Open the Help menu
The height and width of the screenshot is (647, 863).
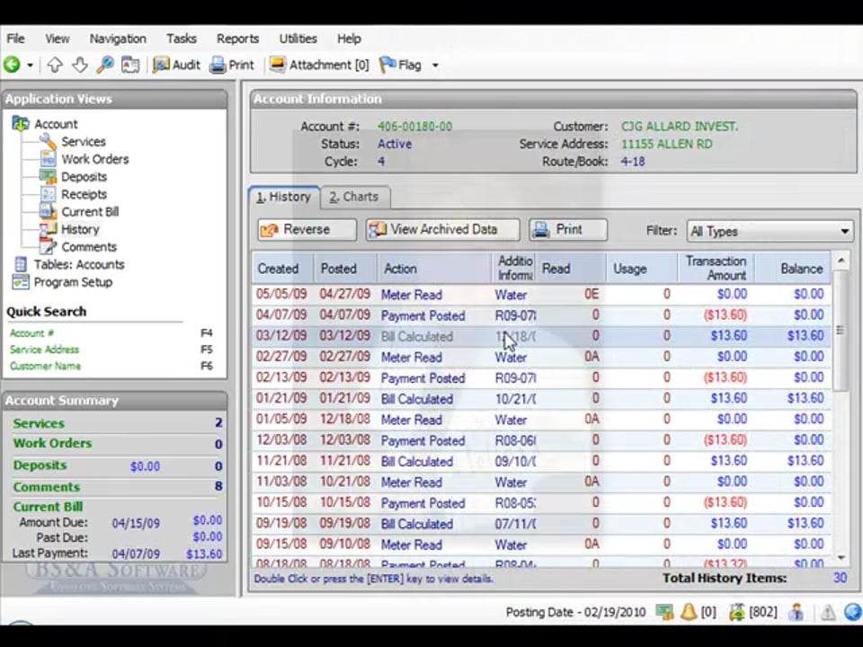tap(349, 39)
